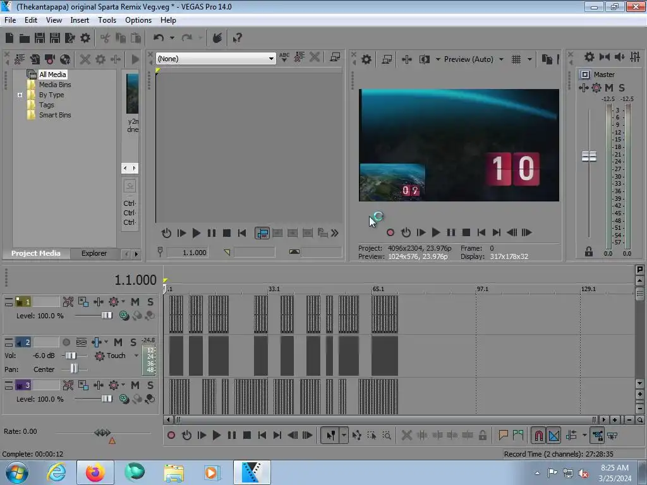The height and width of the screenshot is (485, 647).
Task: Select the Zoom Edit tool magnifier
Action: click(x=387, y=435)
